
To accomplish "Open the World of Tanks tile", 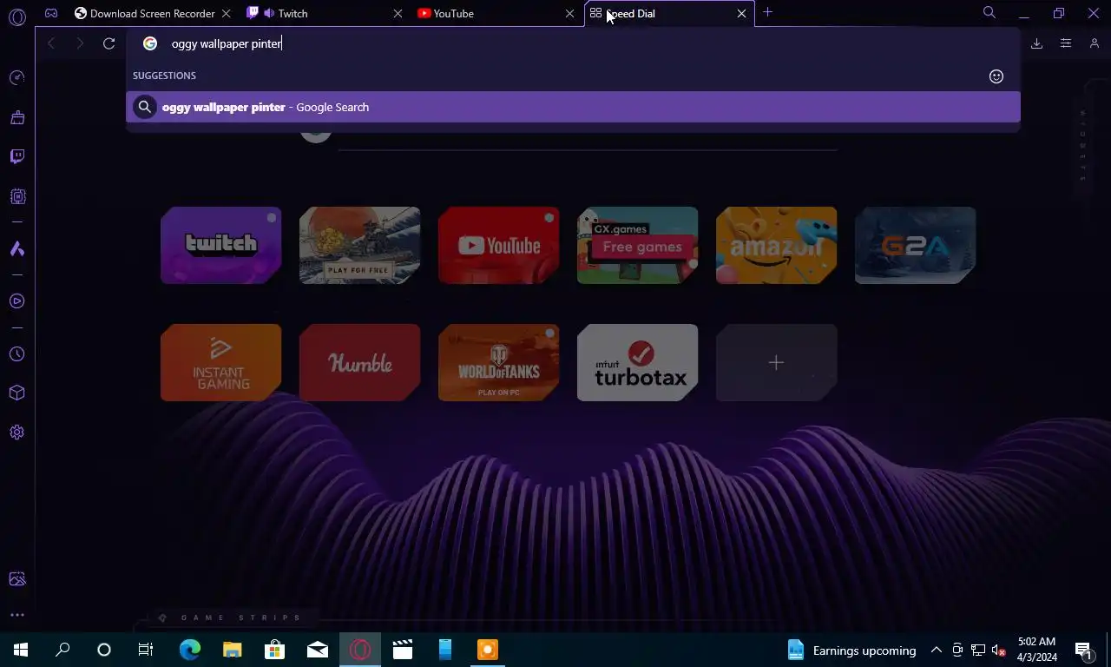I will tap(499, 362).
